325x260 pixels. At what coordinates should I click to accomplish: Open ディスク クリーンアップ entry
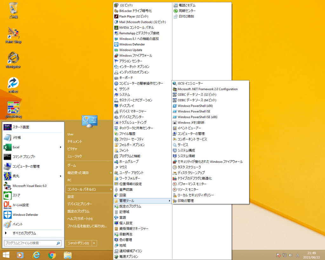point(210,173)
